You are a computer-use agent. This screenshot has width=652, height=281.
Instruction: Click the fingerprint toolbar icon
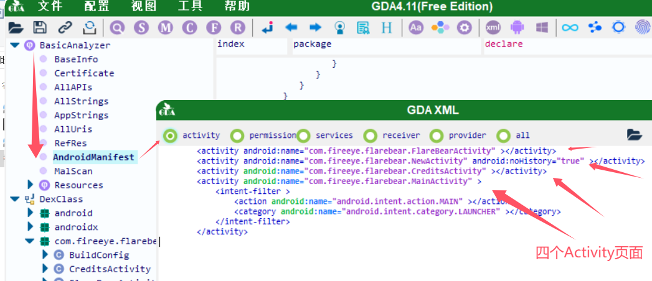pyautogui.click(x=643, y=28)
